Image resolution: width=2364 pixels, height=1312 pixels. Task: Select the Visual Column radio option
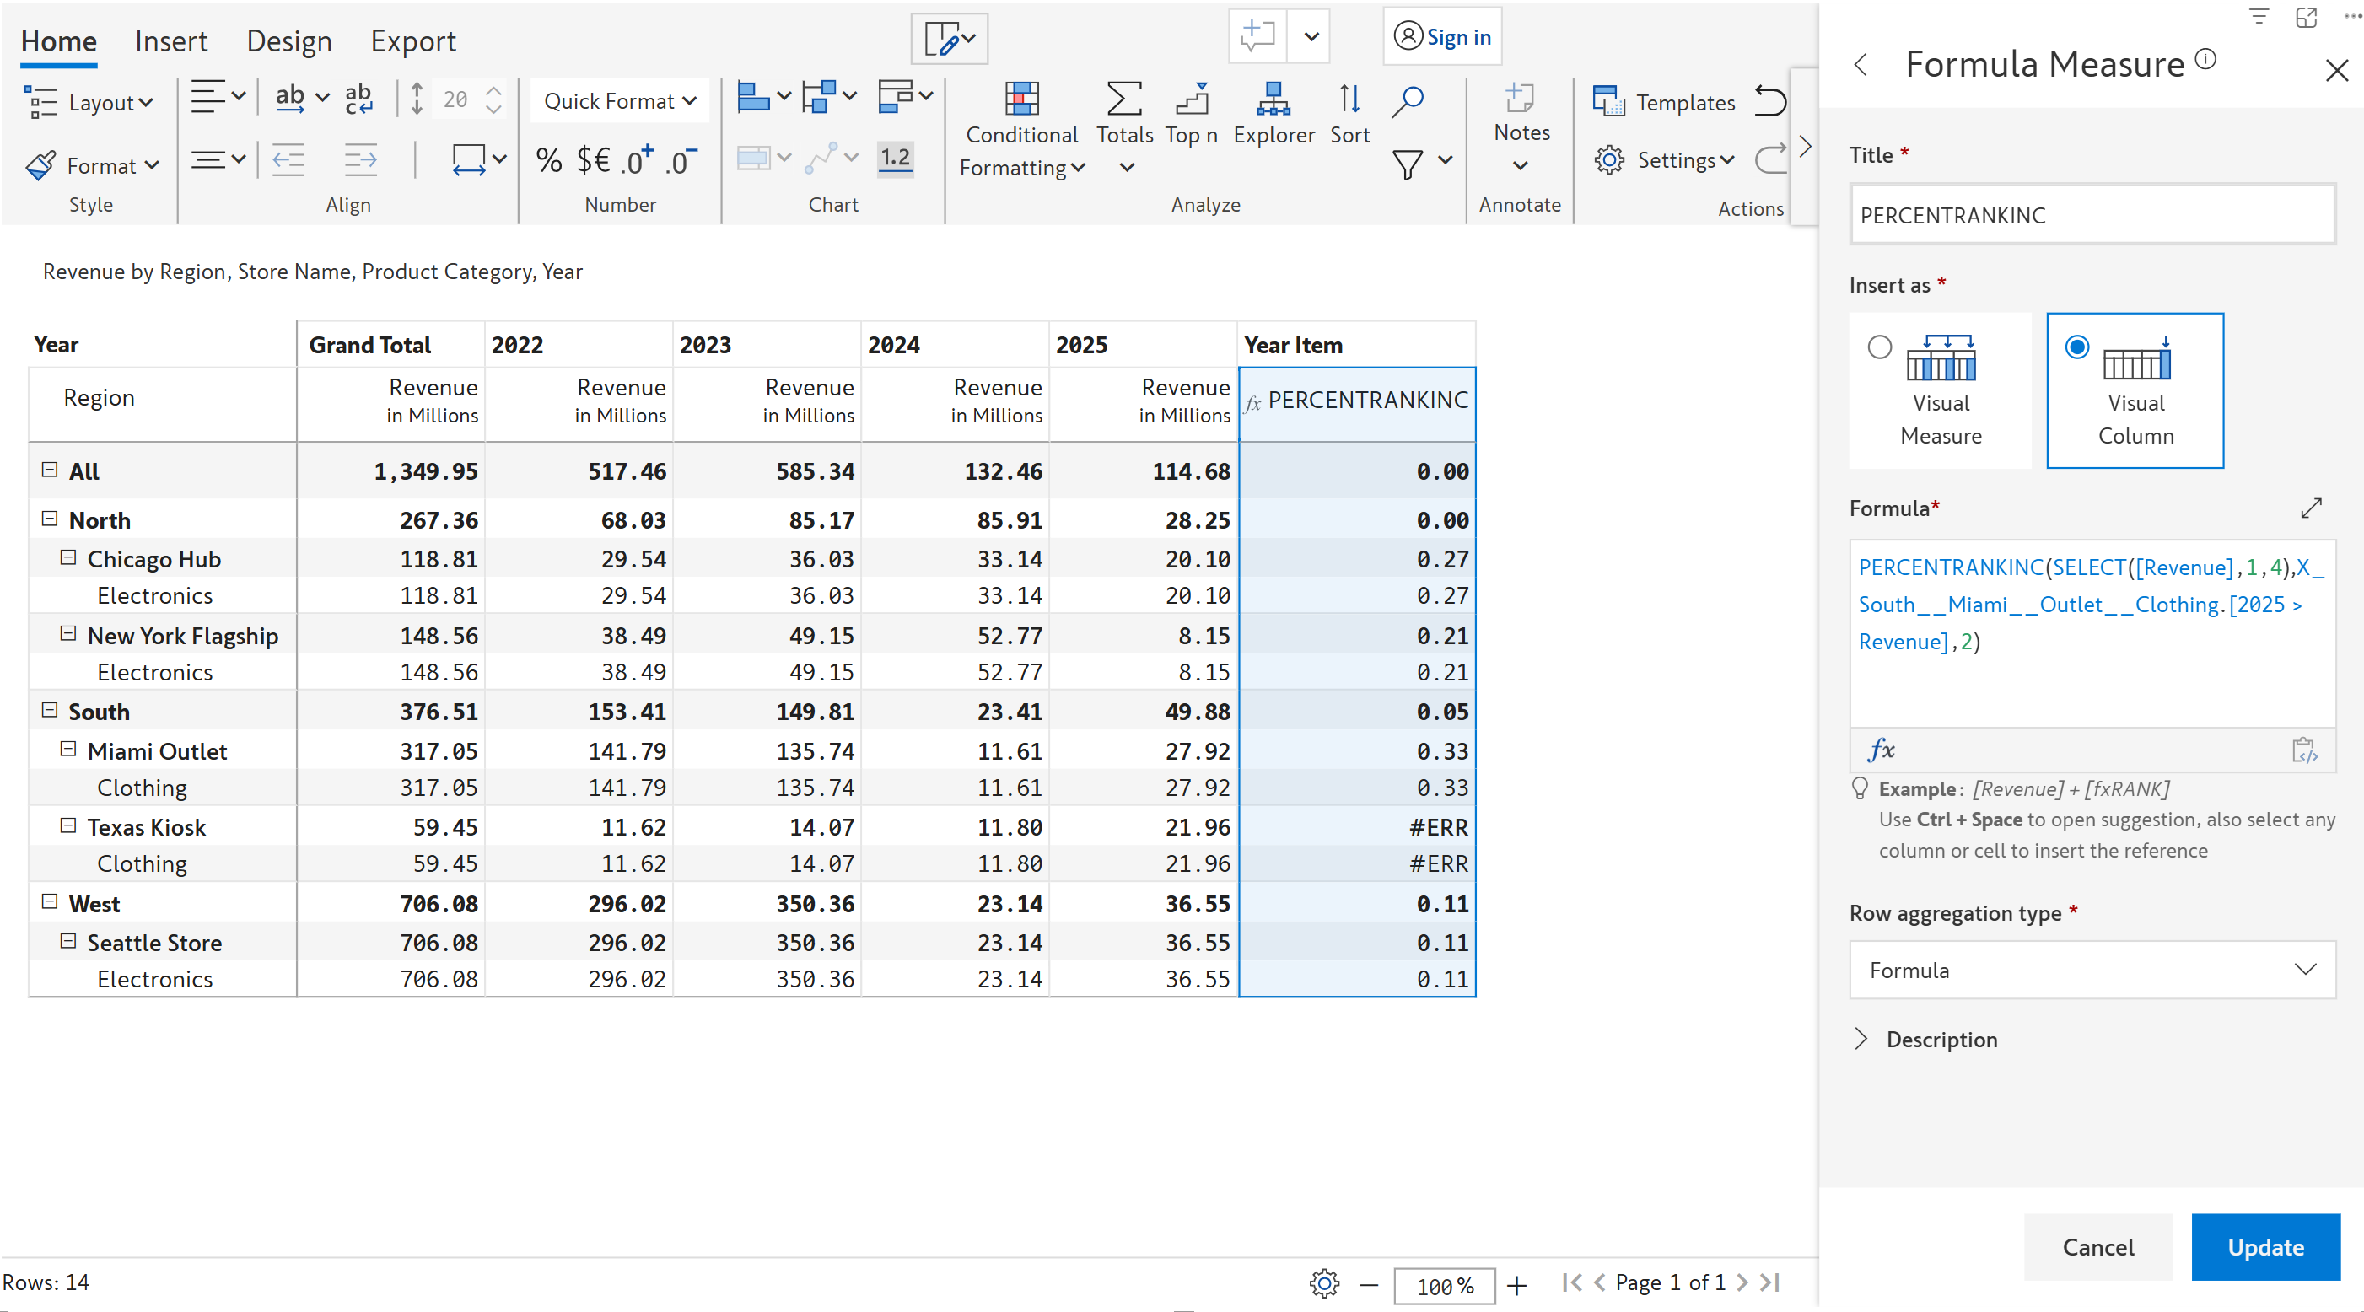click(2076, 347)
